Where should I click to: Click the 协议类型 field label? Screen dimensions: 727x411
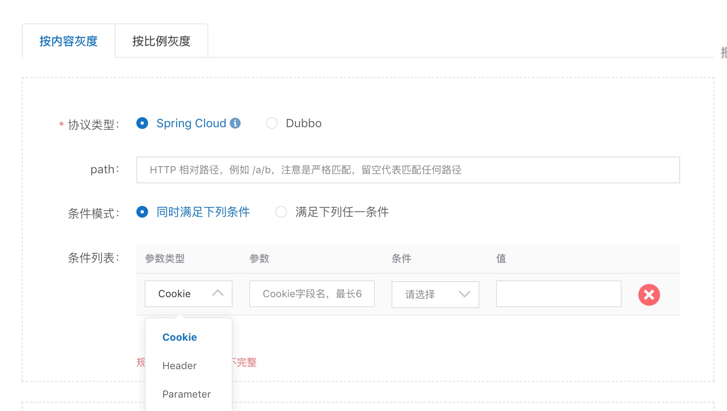[93, 124]
